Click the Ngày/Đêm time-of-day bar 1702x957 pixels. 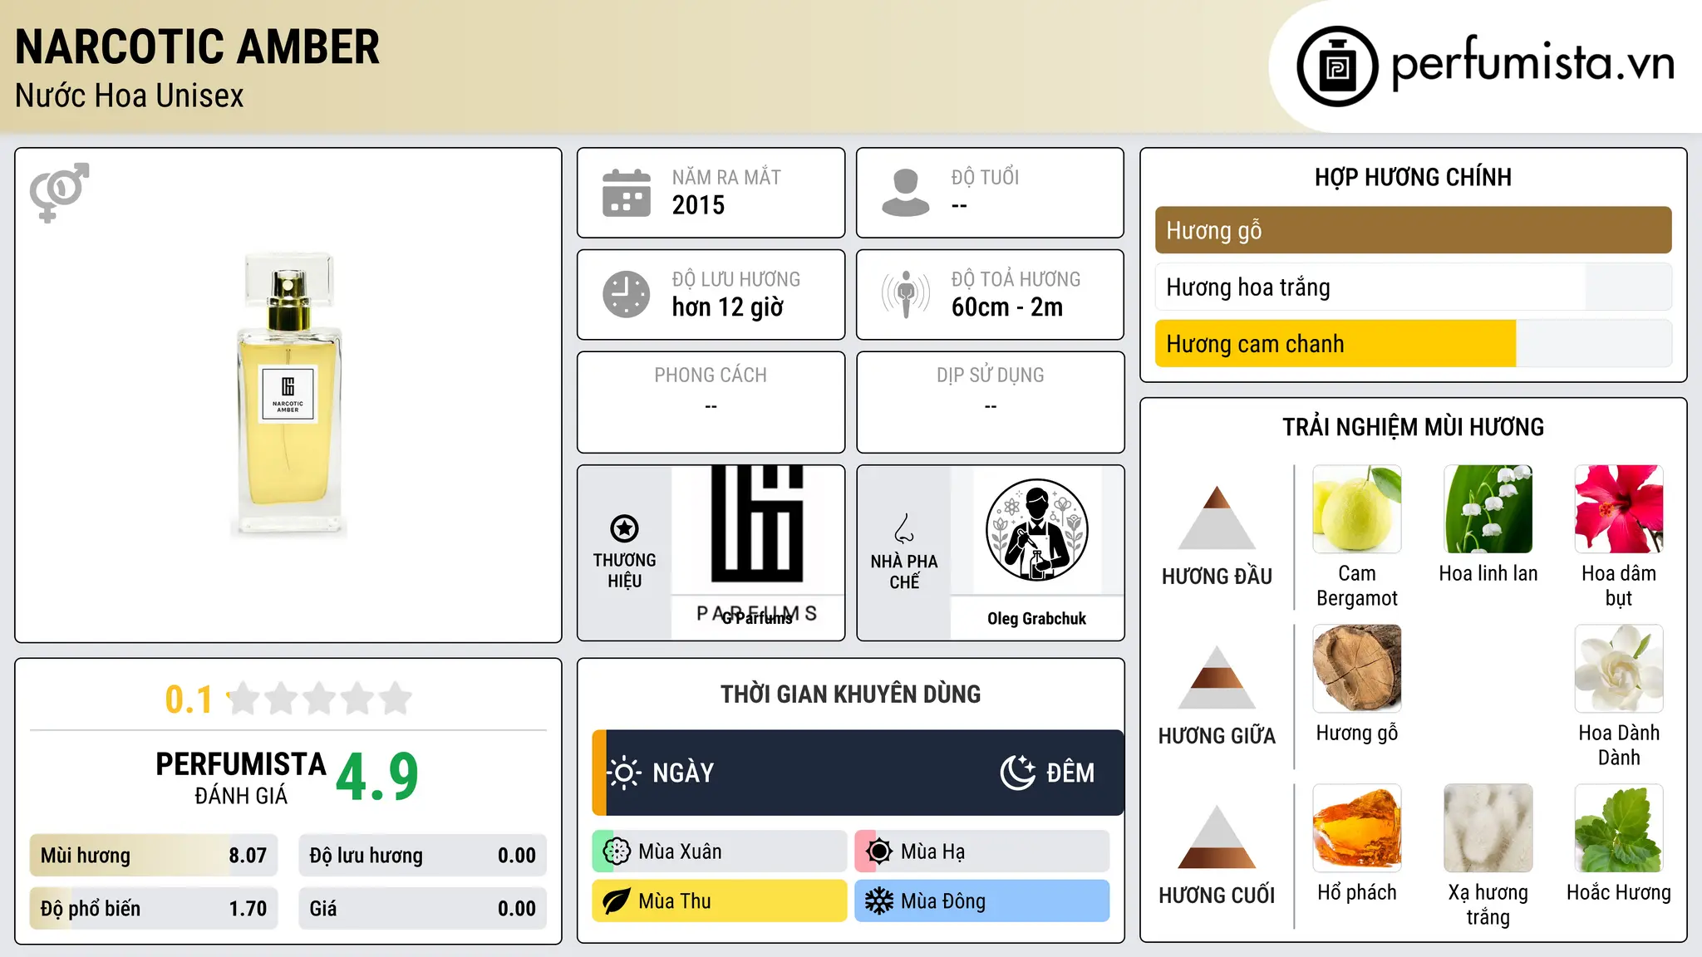point(858,773)
